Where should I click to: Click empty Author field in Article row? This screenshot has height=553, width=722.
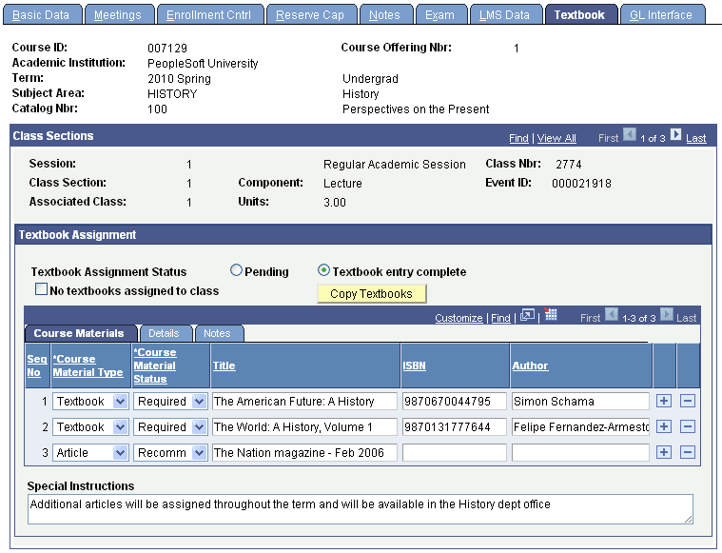[x=580, y=453]
